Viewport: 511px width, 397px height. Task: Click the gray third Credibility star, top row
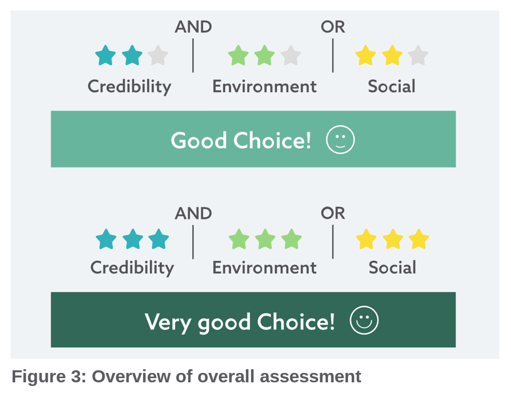click(158, 56)
